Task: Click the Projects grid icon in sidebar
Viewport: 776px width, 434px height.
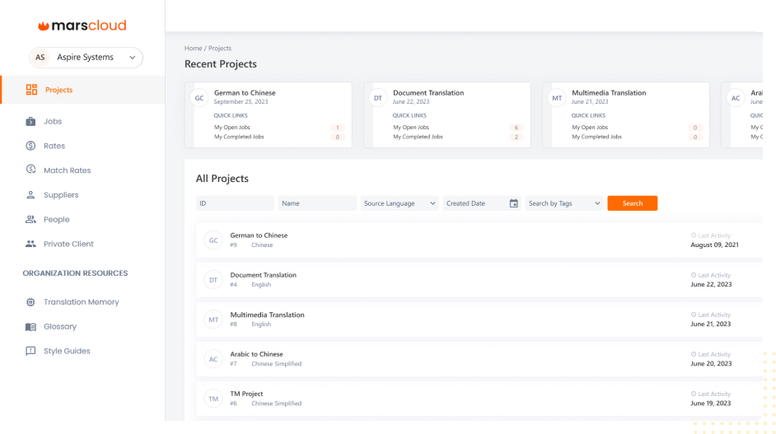Action: click(31, 90)
